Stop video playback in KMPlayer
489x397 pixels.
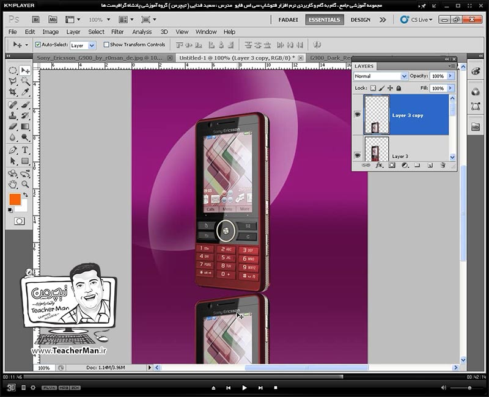pyautogui.click(x=276, y=388)
